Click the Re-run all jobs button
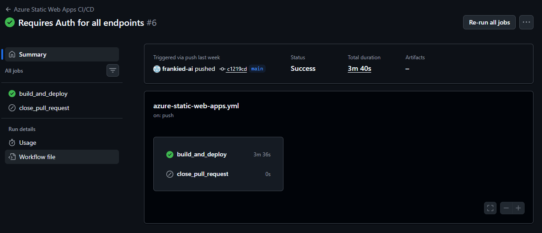Viewport: 542px width, 233px height. coord(489,22)
